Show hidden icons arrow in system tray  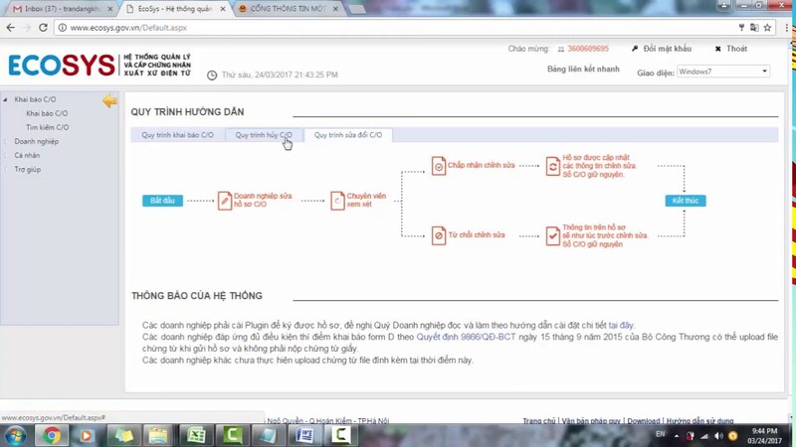click(677, 436)
